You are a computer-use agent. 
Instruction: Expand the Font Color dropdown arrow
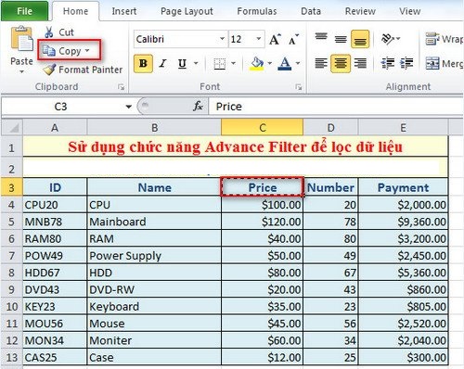(x=298, y=64)
